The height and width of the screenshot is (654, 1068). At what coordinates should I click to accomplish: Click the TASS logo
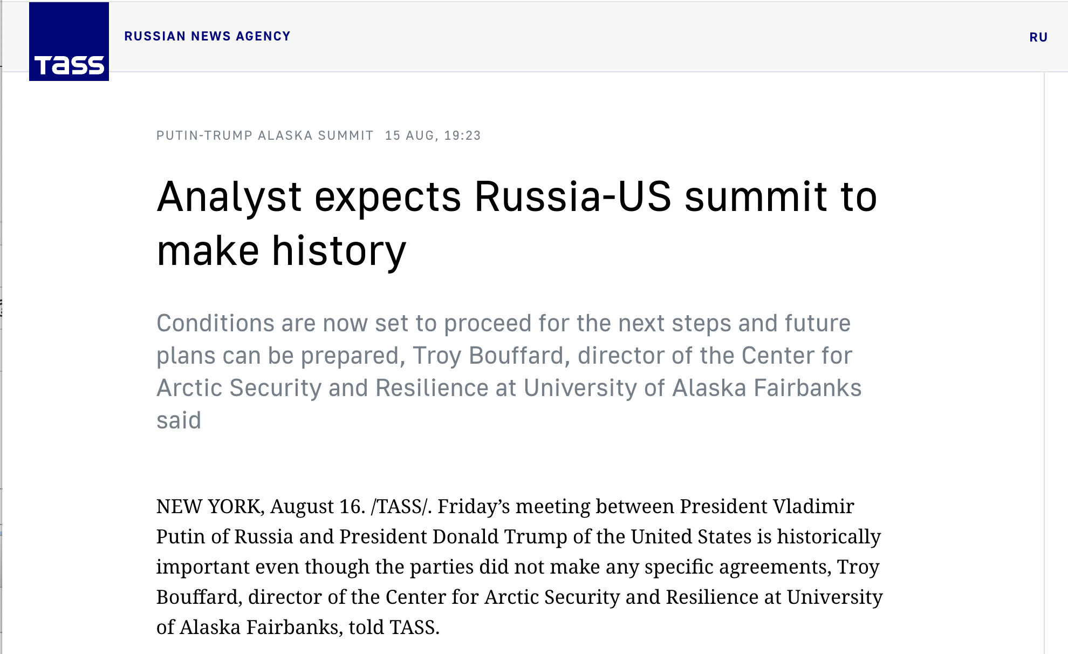tap(69, 40)
